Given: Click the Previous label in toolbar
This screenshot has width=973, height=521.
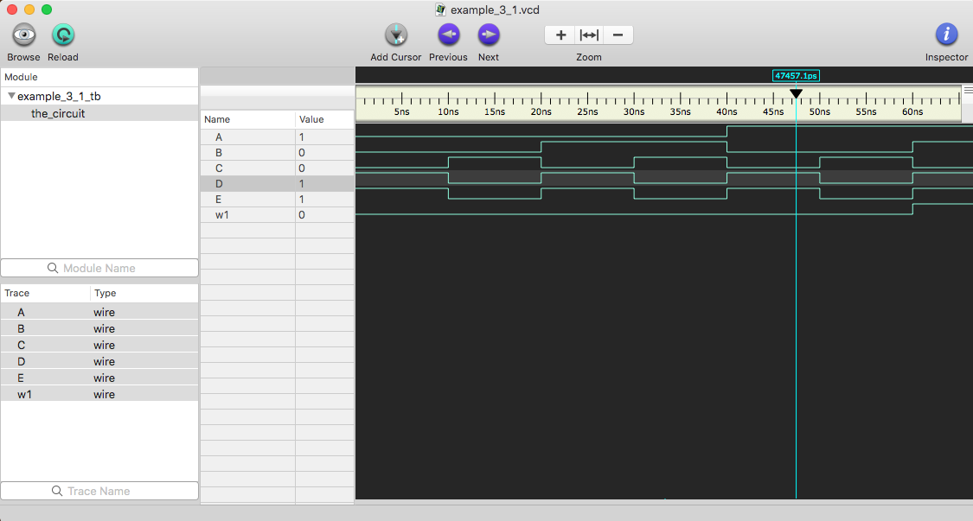Looking at the screenshot, I should tap(448, 57).
